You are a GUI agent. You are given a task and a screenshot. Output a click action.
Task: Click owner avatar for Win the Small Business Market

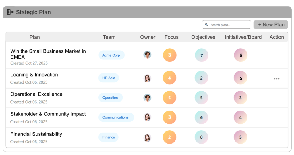(x=147, y=55)
